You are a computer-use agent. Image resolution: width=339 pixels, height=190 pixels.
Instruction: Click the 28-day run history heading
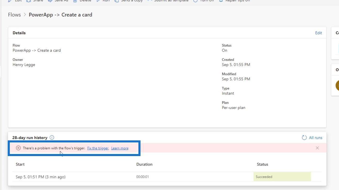pyautogui.click(x=30, y=138)
